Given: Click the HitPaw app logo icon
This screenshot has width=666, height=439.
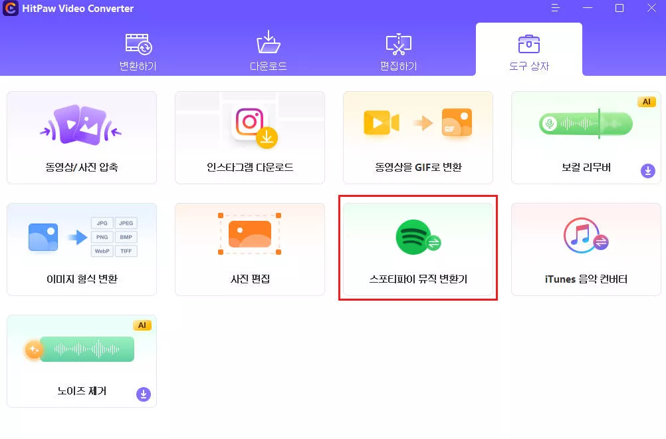Looking at the screenshot, I should 10,8.
